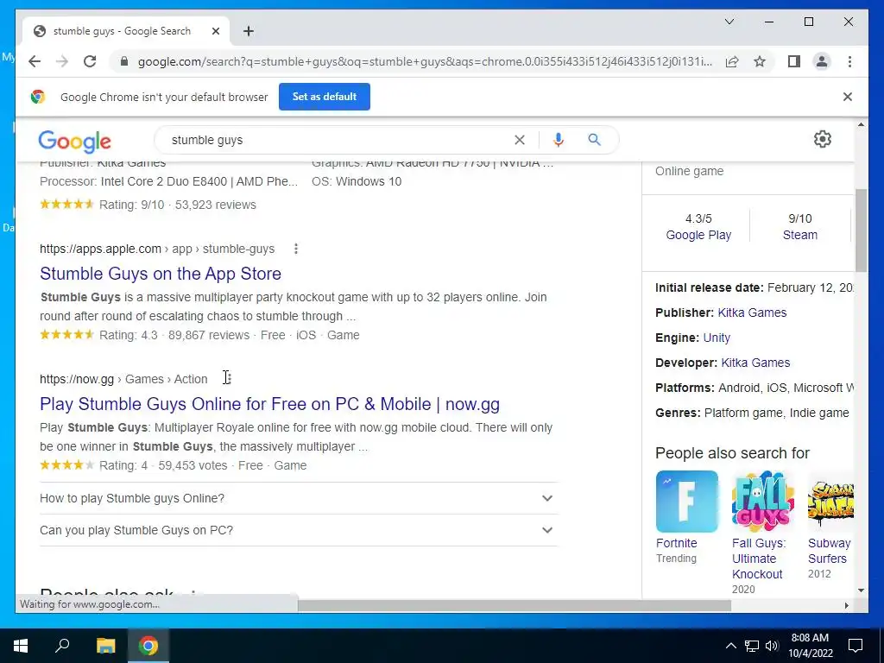This screenshot has height=663, width=884.
Task: Dismiss the default browser notification bar
Action: (x=848, y=97)
